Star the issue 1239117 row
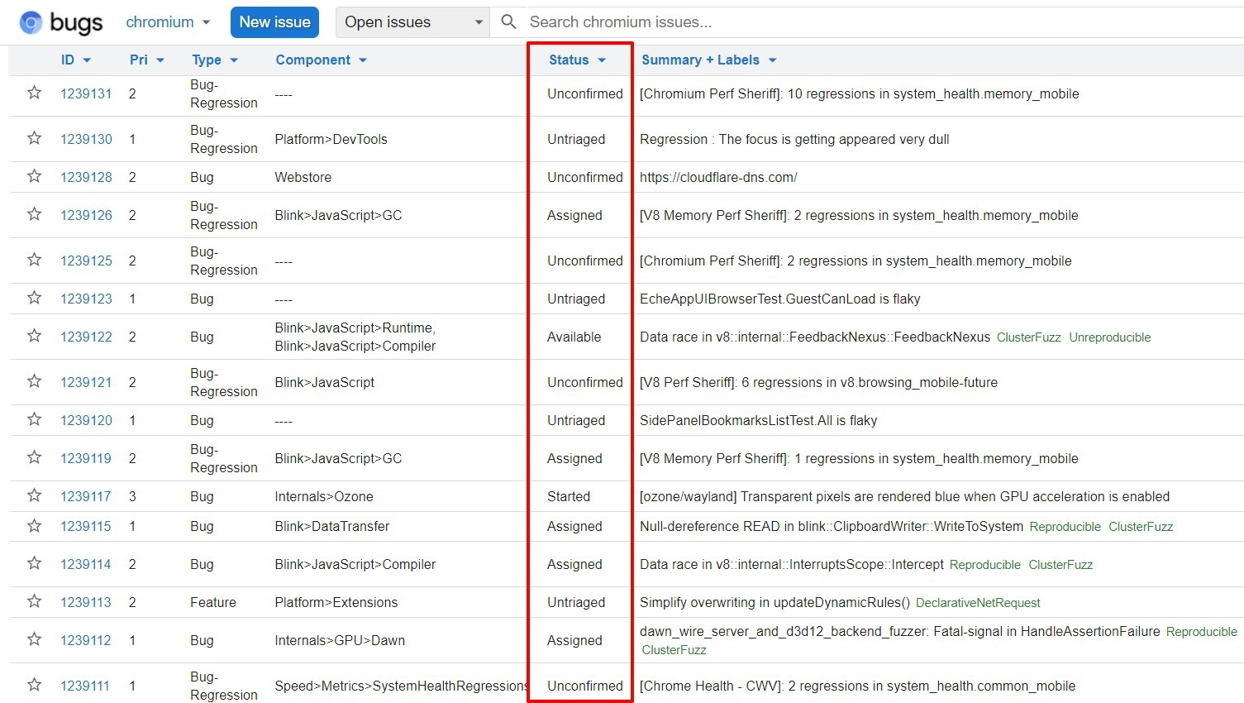 (34, 495)
